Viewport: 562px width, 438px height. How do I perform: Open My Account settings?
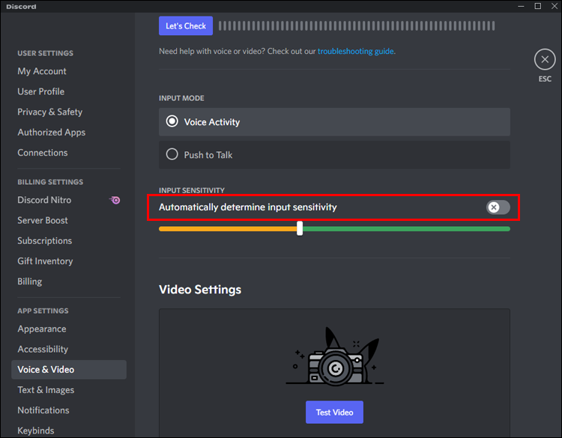42,71
